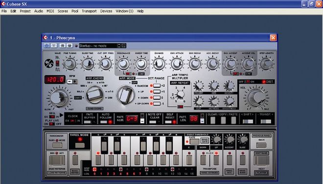Toggle the plugin power bypass button
This screenshot has height=184, width=323.
[x=47, y=46]
